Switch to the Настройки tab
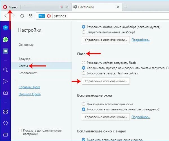This screenshot has height=141, width=169. tap(97, 7)
